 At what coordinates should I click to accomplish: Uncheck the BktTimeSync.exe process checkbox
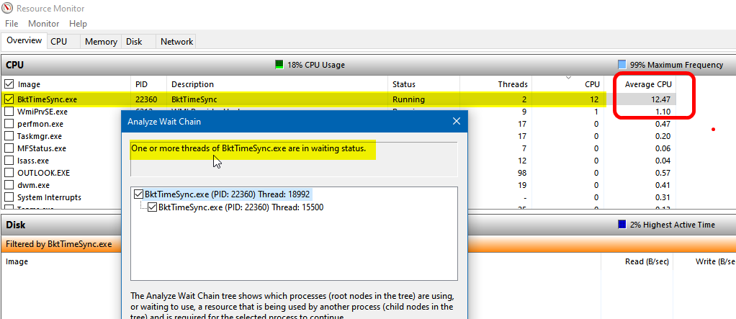coord(9,99)
